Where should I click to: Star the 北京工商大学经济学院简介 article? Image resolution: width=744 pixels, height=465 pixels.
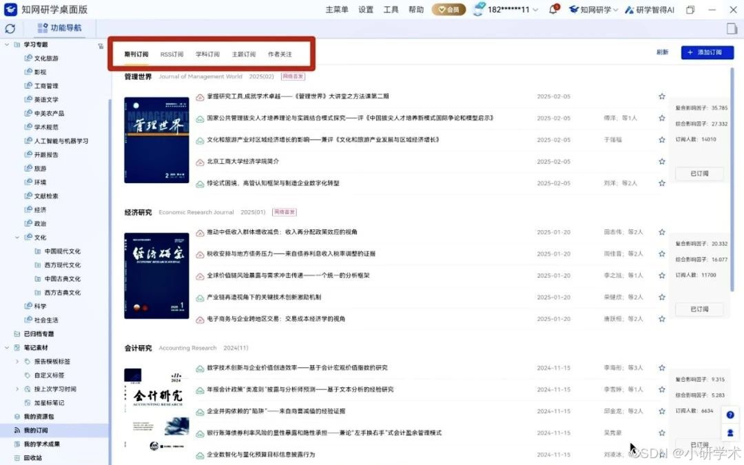pos(661,161)
